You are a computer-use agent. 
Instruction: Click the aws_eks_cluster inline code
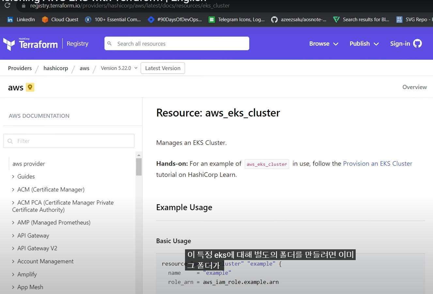click(x=267, y=164)
